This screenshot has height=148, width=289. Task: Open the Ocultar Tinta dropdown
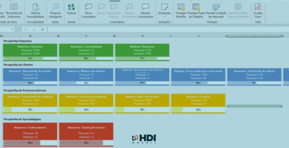(x=258, y=11)
